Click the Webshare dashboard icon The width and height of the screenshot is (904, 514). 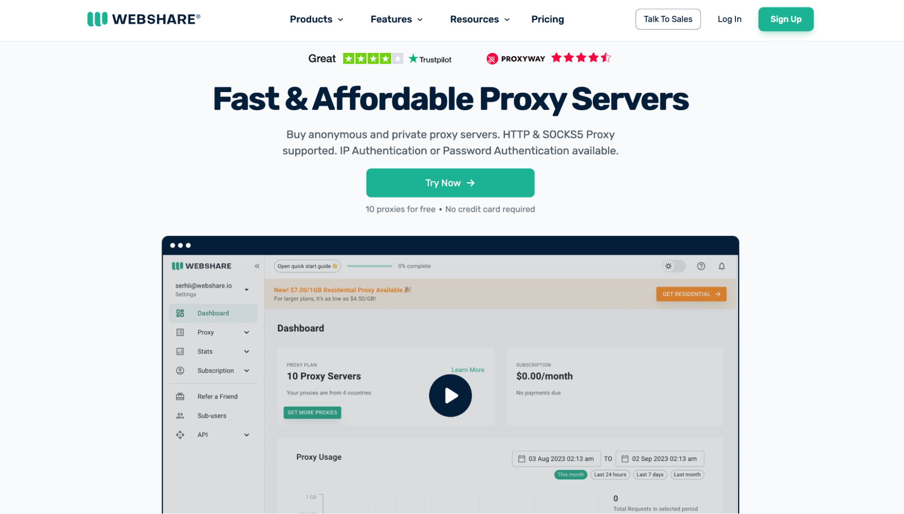click(x=180, y=313)
